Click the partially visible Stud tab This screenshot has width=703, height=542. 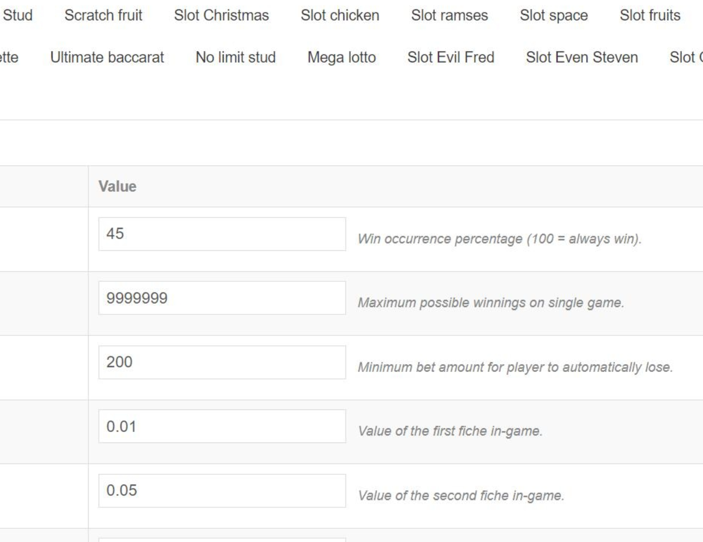pyautogui.click(x=17, y=15)
